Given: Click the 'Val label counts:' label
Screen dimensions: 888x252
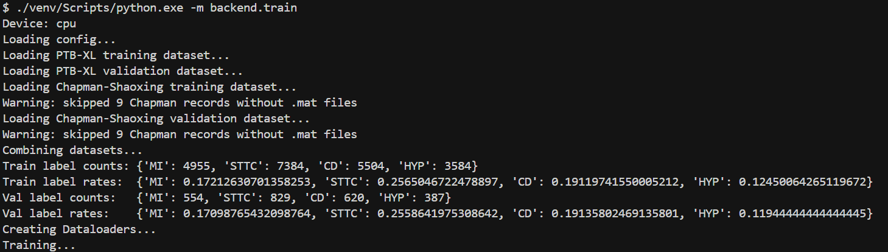Looking at the screenshot, I should click(59, 198).
